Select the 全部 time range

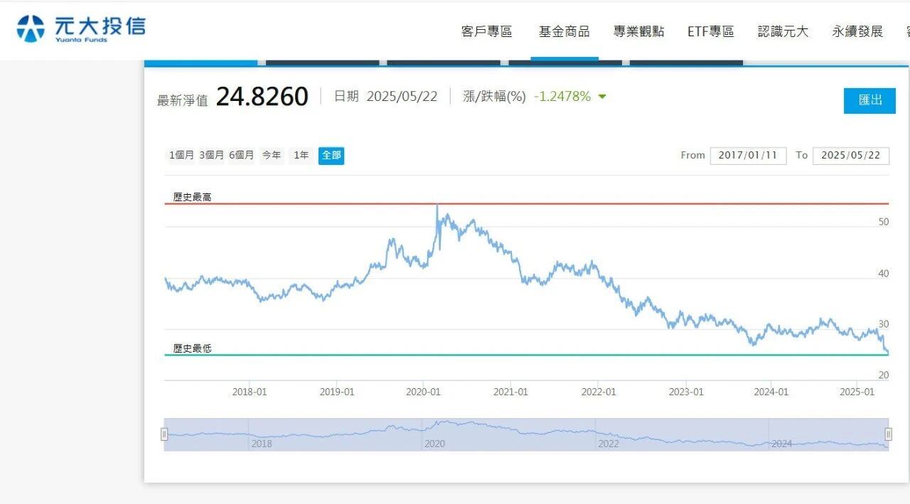331,155
